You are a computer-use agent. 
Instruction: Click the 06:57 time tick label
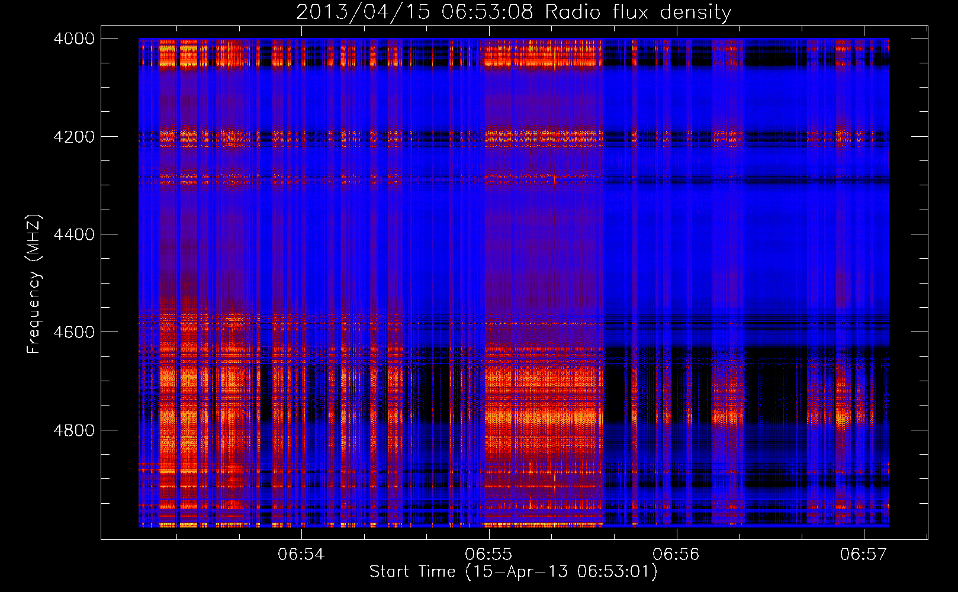coord(864,554)
